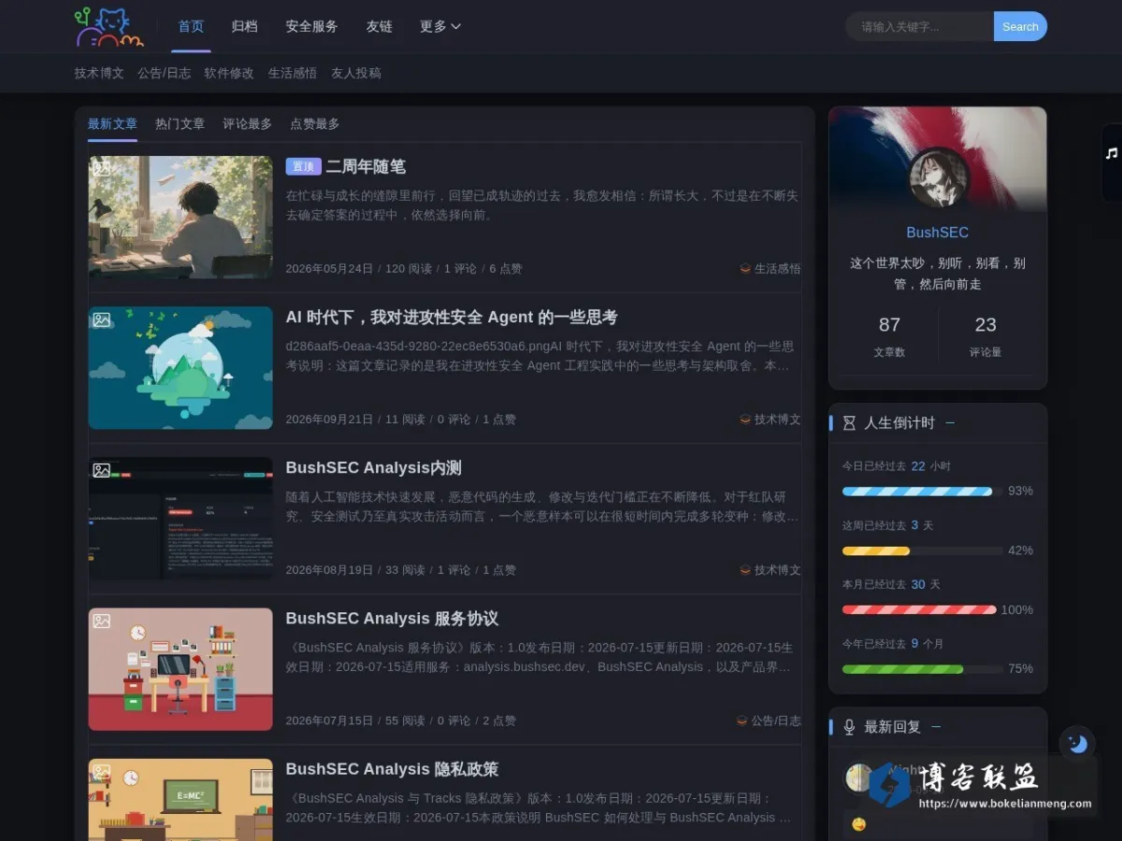Screen dimensions: 1122x841
Task: Click the 87 文章数 statistic
Action: coord(889,335)
